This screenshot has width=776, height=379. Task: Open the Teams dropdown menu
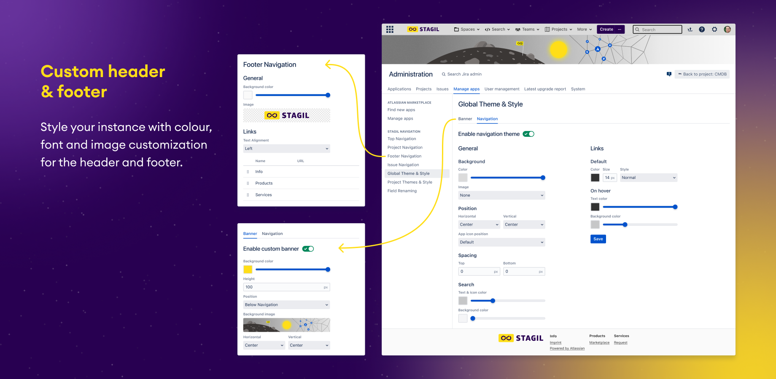(x=527, y=29)
